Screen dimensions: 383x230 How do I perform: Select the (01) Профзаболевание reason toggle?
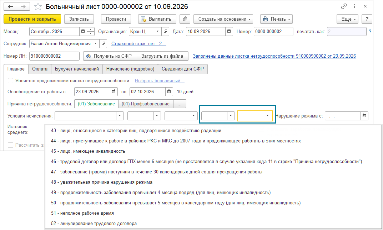146,104
